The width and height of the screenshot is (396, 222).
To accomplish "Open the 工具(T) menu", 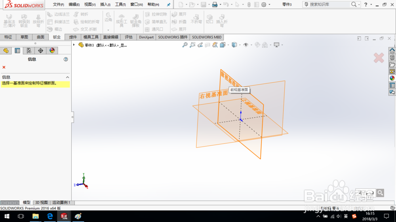I will click(x=120, y=4).
